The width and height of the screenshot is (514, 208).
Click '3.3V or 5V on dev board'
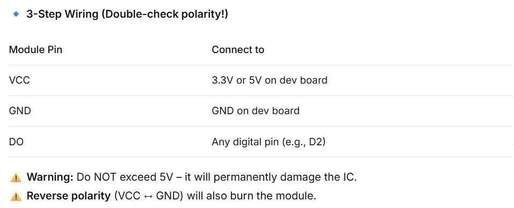click(x=270, y=80)
